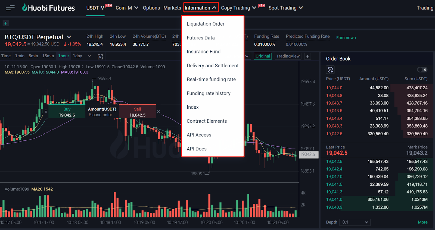435x230 pixels.
Task: Click the MA5 indicator label
Action: pyautogui.click(x=17, y=72)
